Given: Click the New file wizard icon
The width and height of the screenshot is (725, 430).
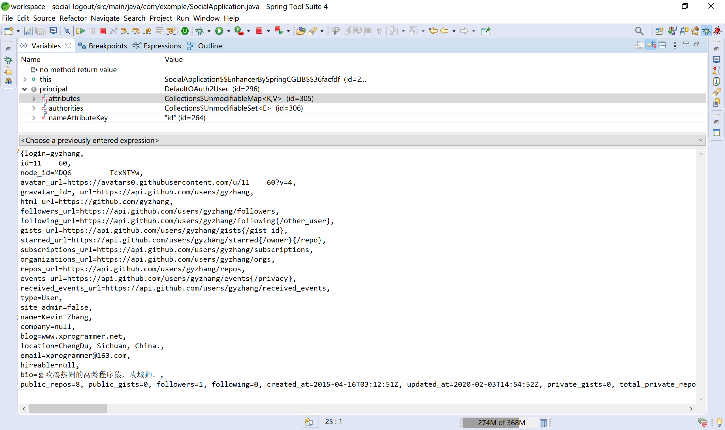Looking at the screenshot, I should (9, 31).
